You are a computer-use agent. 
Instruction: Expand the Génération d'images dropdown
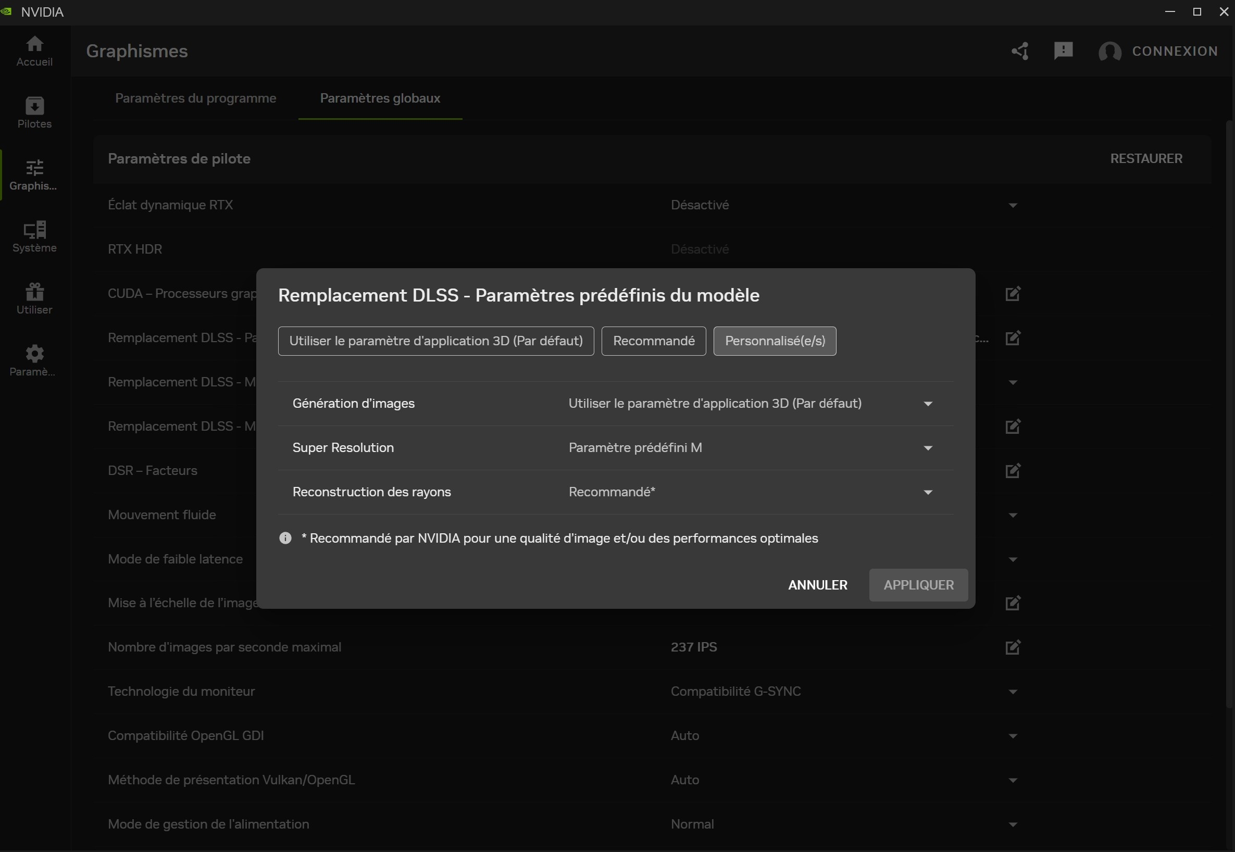(x=928, y=404)
